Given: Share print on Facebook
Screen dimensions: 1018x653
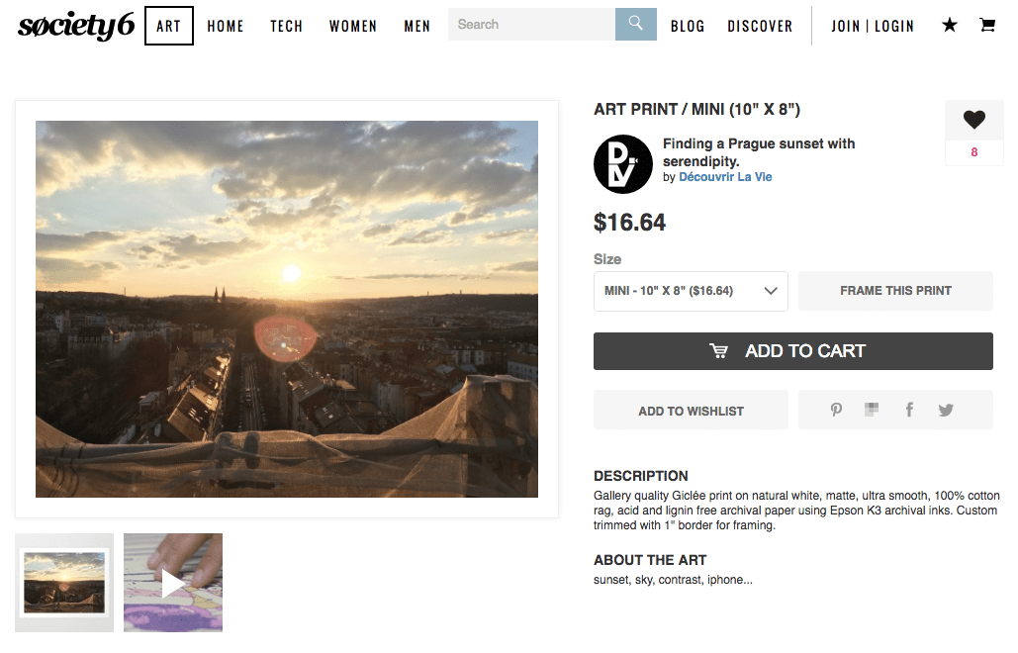Looking at the screenshot, I should click(x=909, y=410).
